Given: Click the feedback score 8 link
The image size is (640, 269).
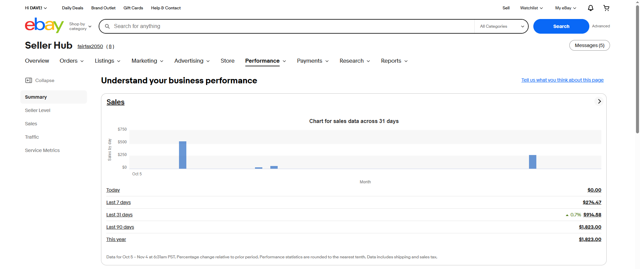Looking at the screenshot, I should click(x=110, y=46).
